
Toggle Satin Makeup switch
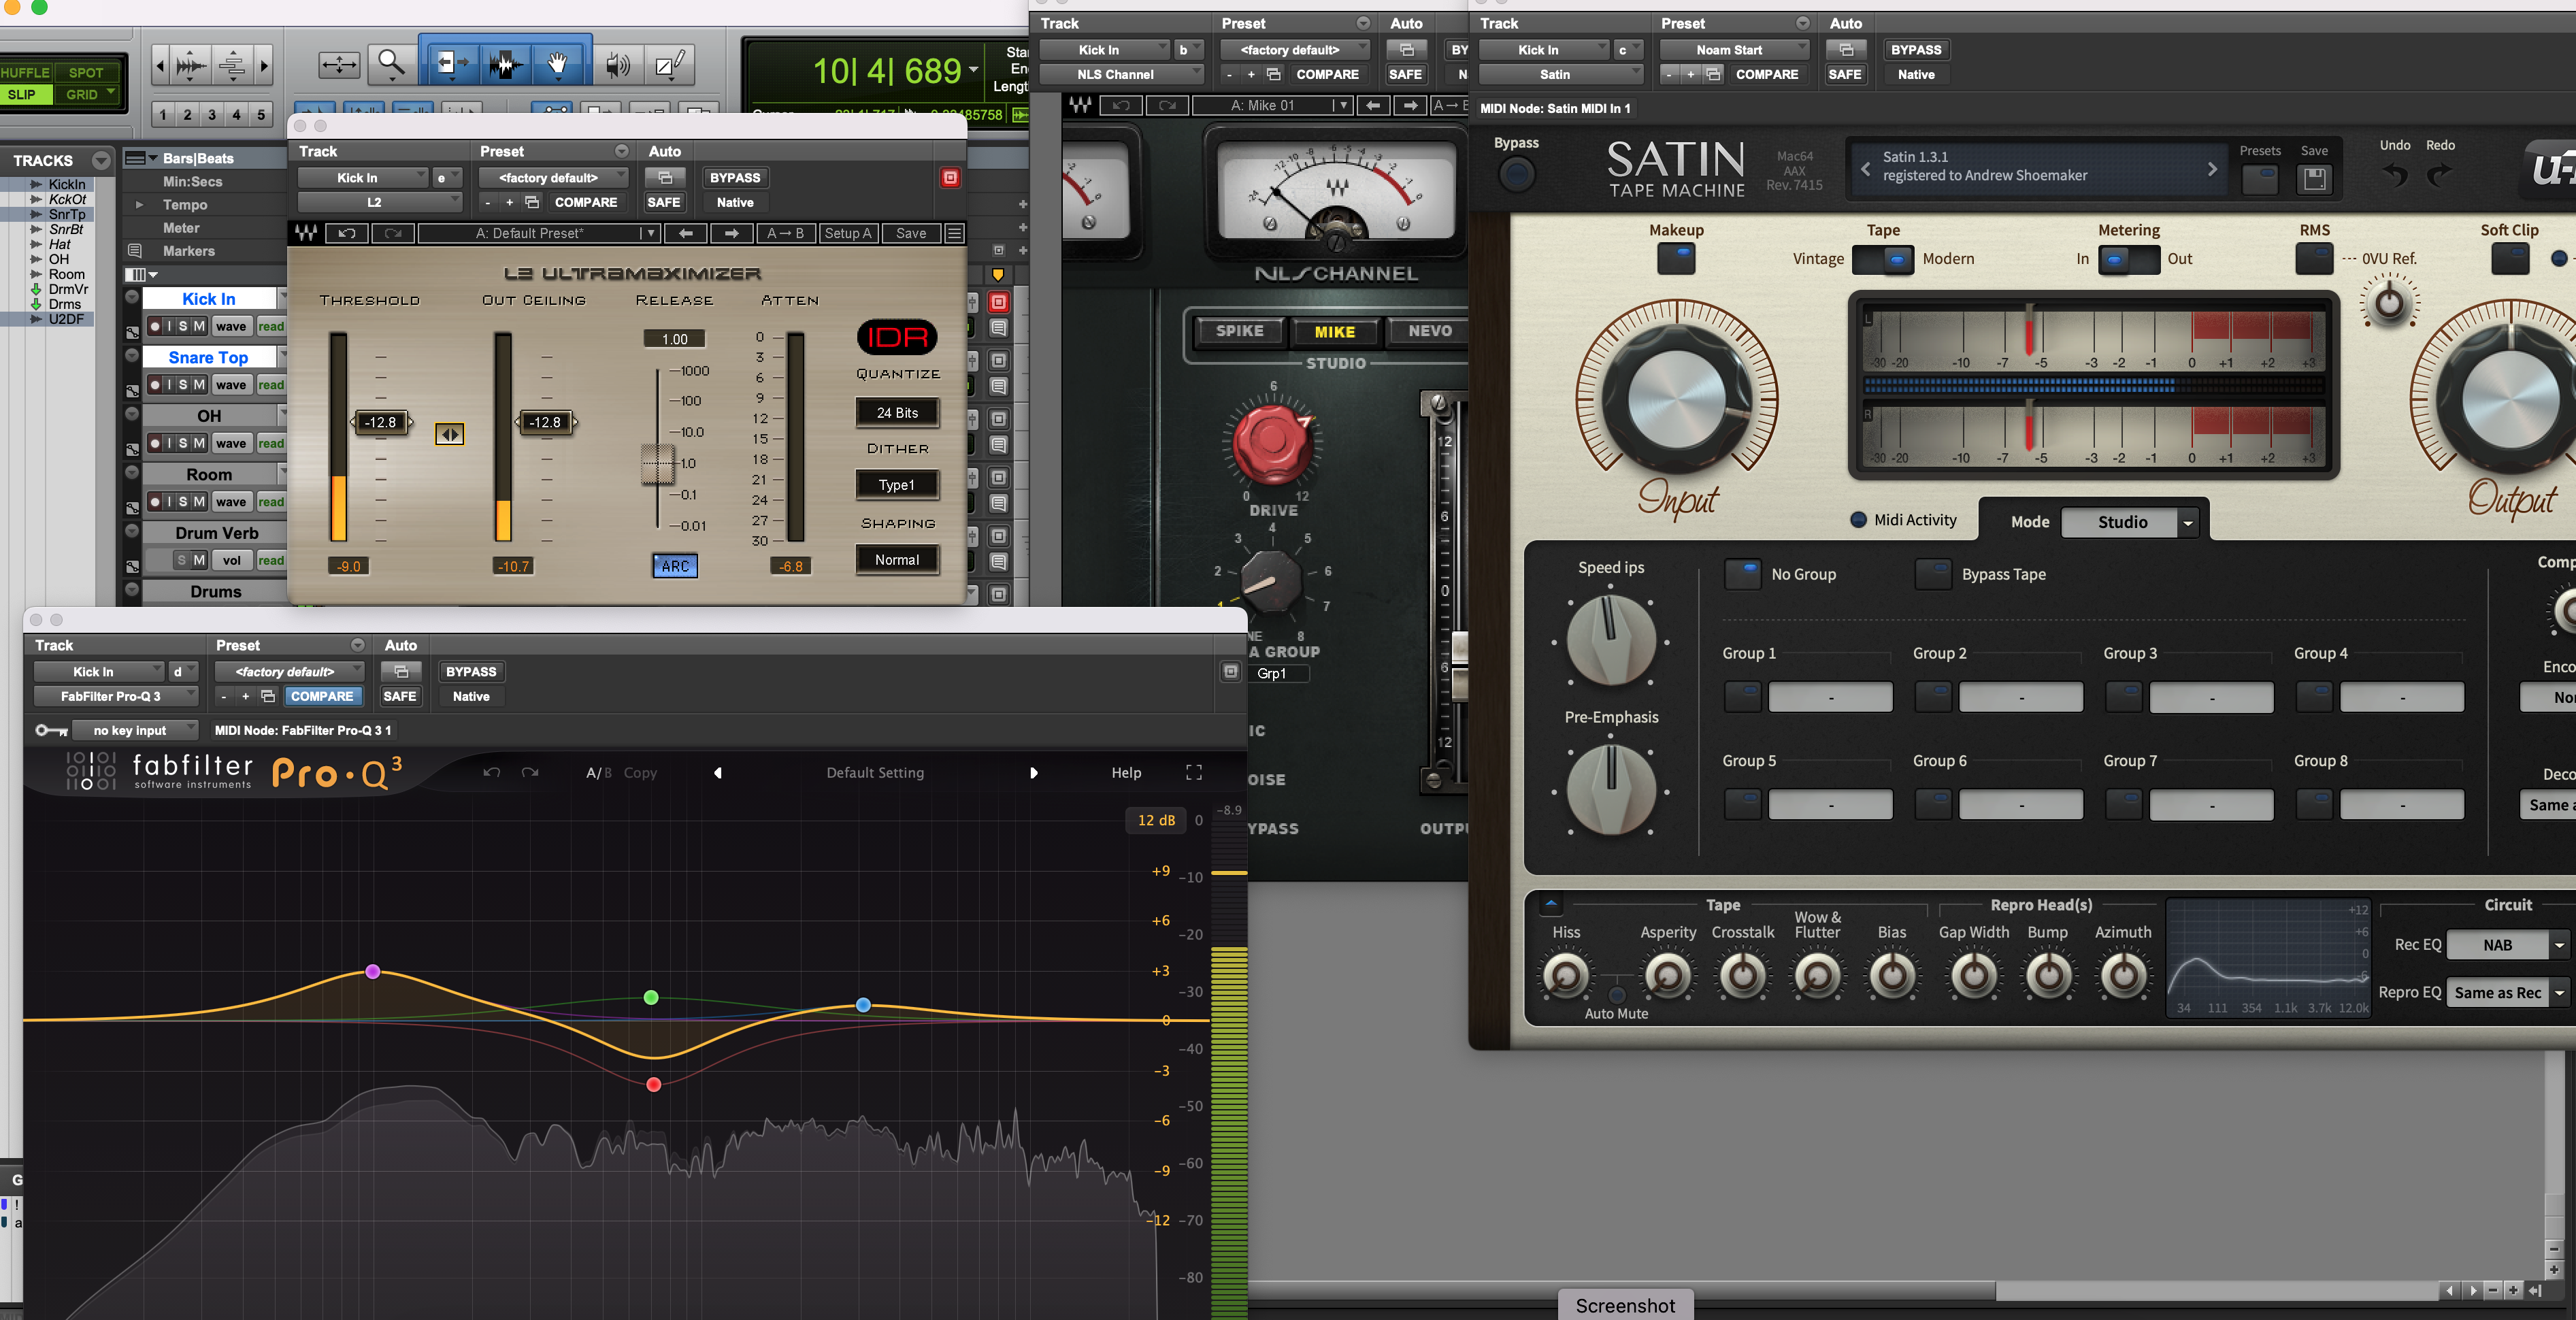(x=1677, y=259)
